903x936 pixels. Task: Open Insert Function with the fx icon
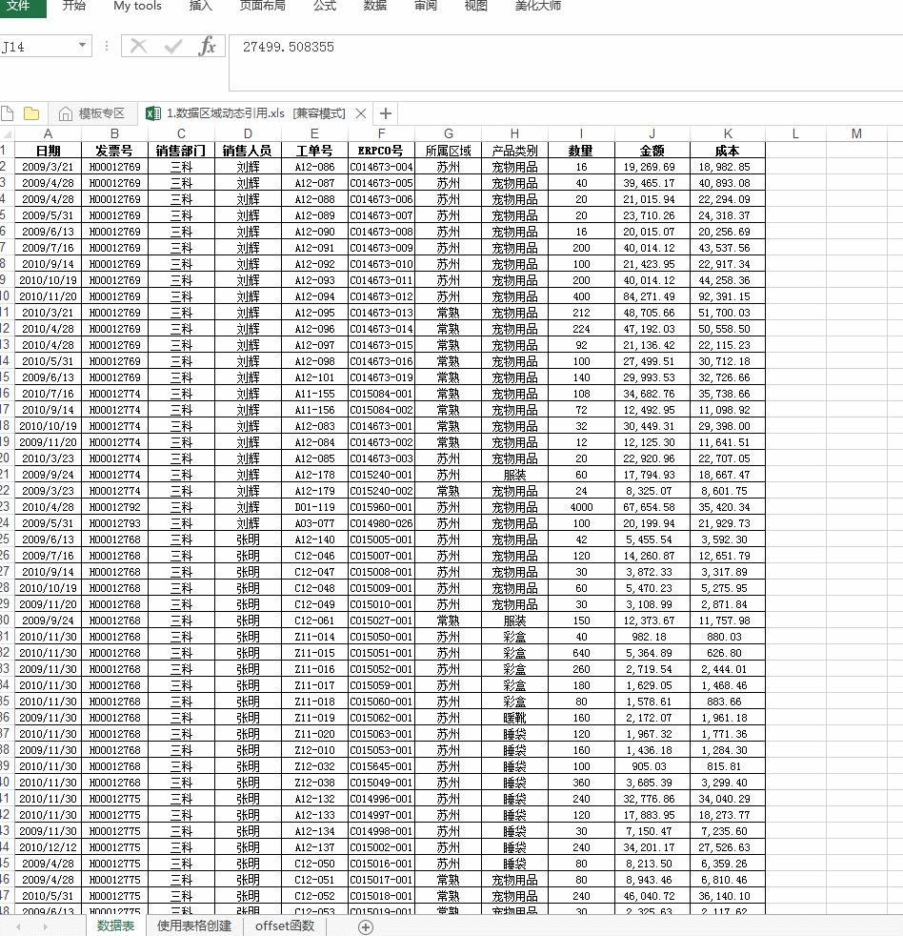click(x=207, y=46)
